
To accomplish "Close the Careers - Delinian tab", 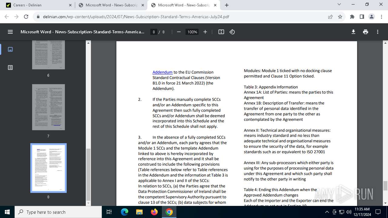I will 70,5.
